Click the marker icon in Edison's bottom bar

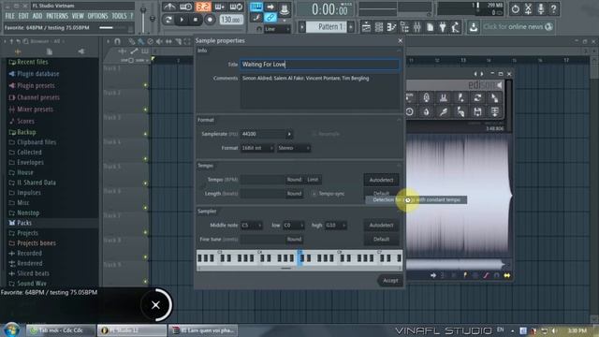pos(465,275)
